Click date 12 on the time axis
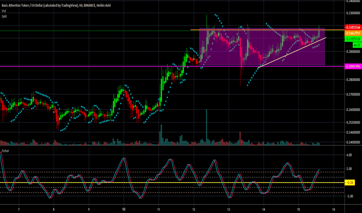 pos(194,209)
